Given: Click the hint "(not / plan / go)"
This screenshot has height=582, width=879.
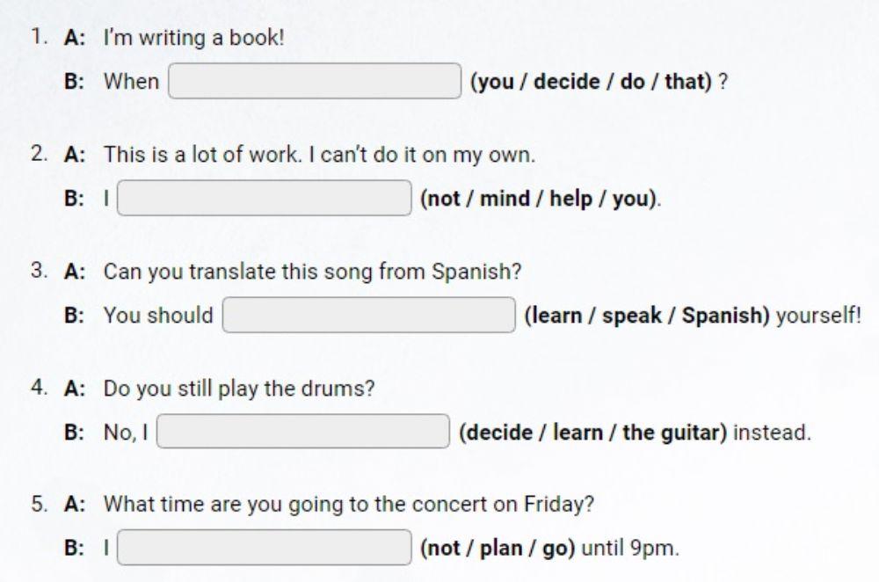Looking at the screenshot, I should point(498,548).
